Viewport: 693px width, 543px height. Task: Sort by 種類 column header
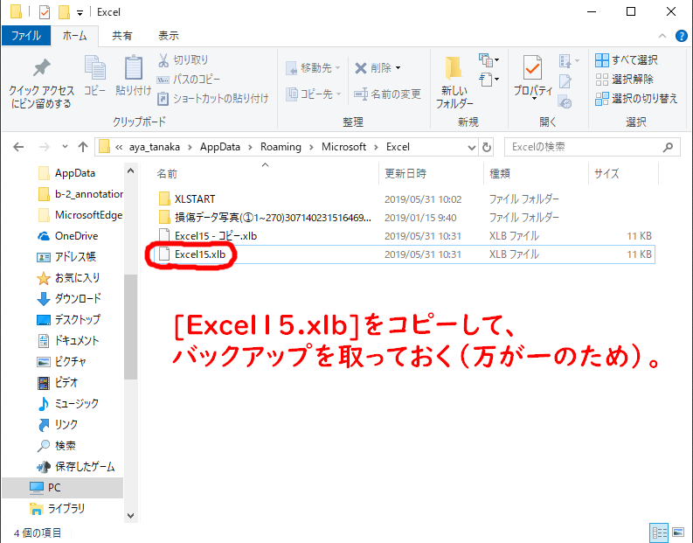(x=500, y=174)
